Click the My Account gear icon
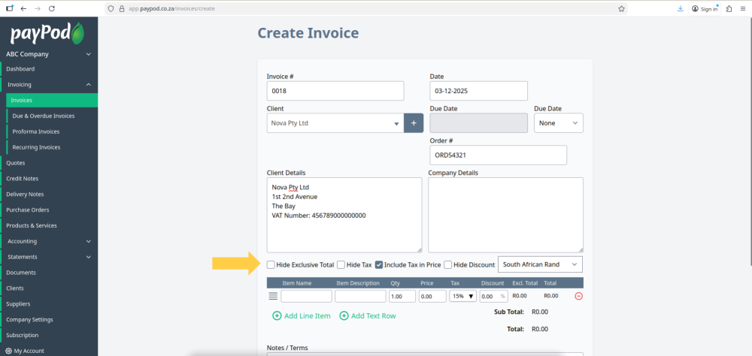This screenshot has height=356, width=752. [8, 351]
